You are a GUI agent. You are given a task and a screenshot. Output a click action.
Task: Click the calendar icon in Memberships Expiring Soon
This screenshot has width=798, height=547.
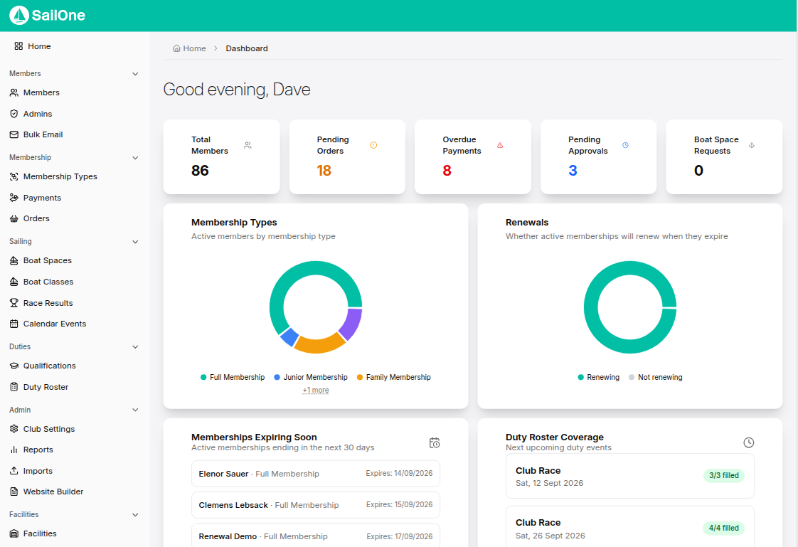434,442
